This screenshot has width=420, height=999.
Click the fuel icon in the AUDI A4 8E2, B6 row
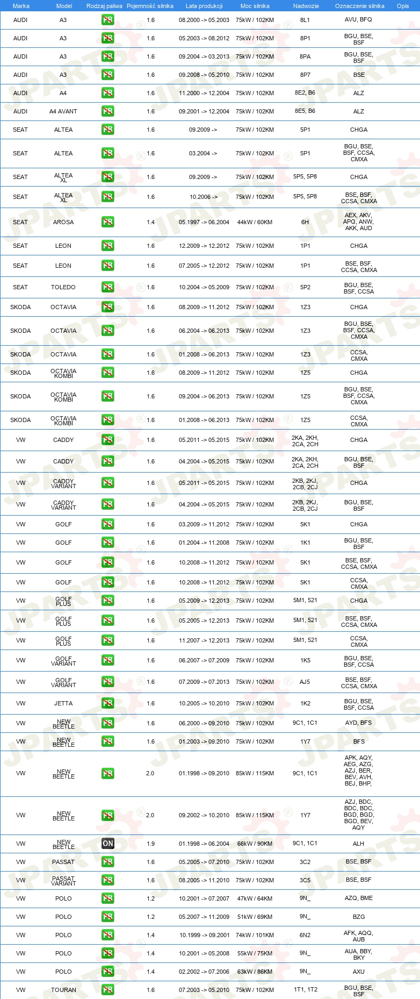click(x=107, y=93)
